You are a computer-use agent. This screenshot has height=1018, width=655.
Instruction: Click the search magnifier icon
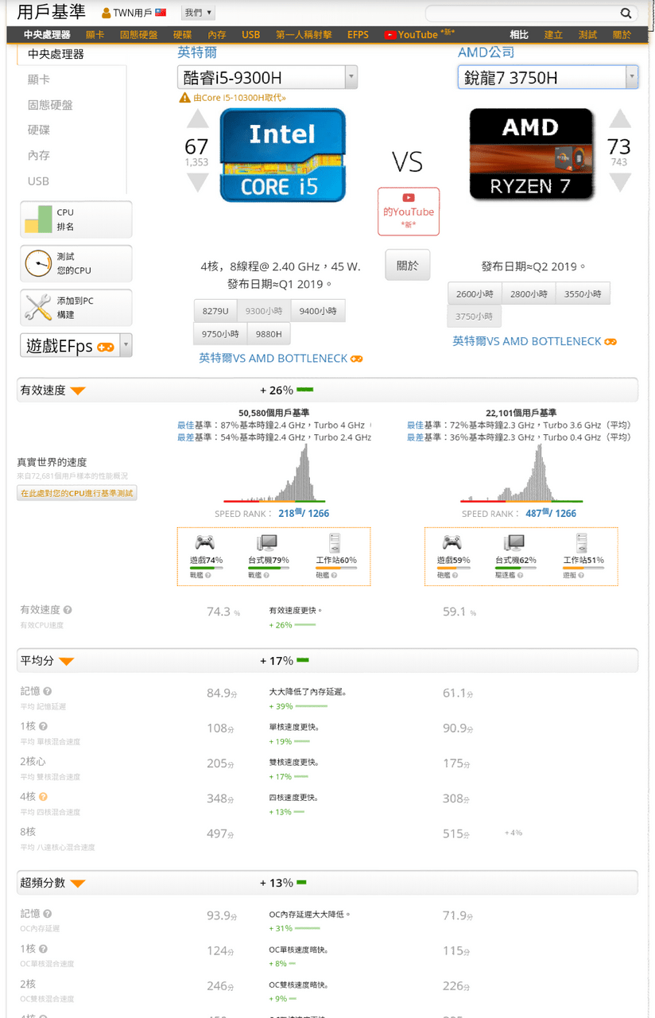pyautogui.click(x=626, y=14)
